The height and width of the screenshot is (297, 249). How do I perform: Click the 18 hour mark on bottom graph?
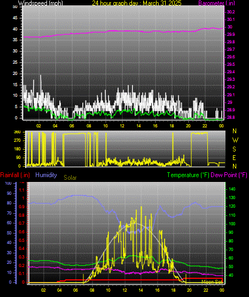coord(173,290)
